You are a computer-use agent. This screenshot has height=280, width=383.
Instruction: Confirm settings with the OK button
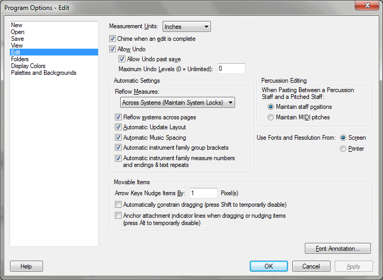[x=269, y=266]
